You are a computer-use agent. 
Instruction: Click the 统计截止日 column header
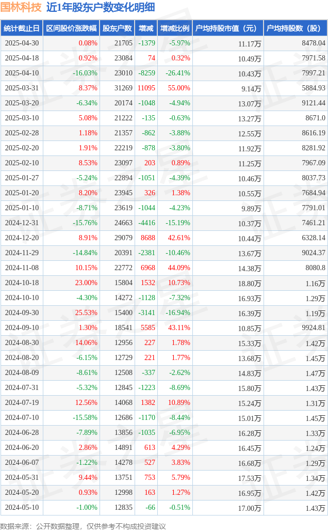22,28
